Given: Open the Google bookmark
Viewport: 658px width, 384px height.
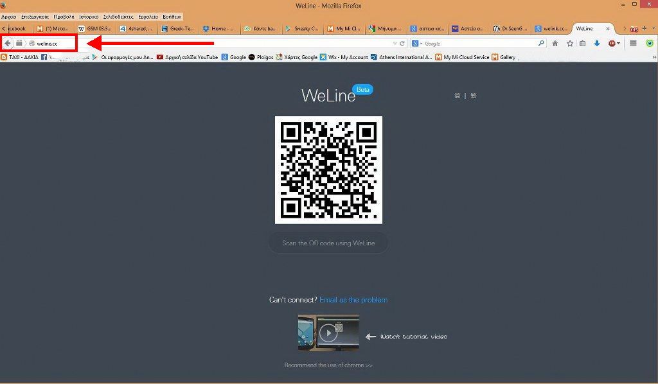Looking at the screenshot, I should (234, 57).
